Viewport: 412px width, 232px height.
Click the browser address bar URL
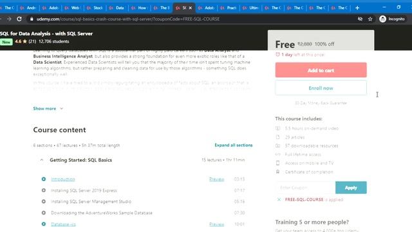click(128, 19)
